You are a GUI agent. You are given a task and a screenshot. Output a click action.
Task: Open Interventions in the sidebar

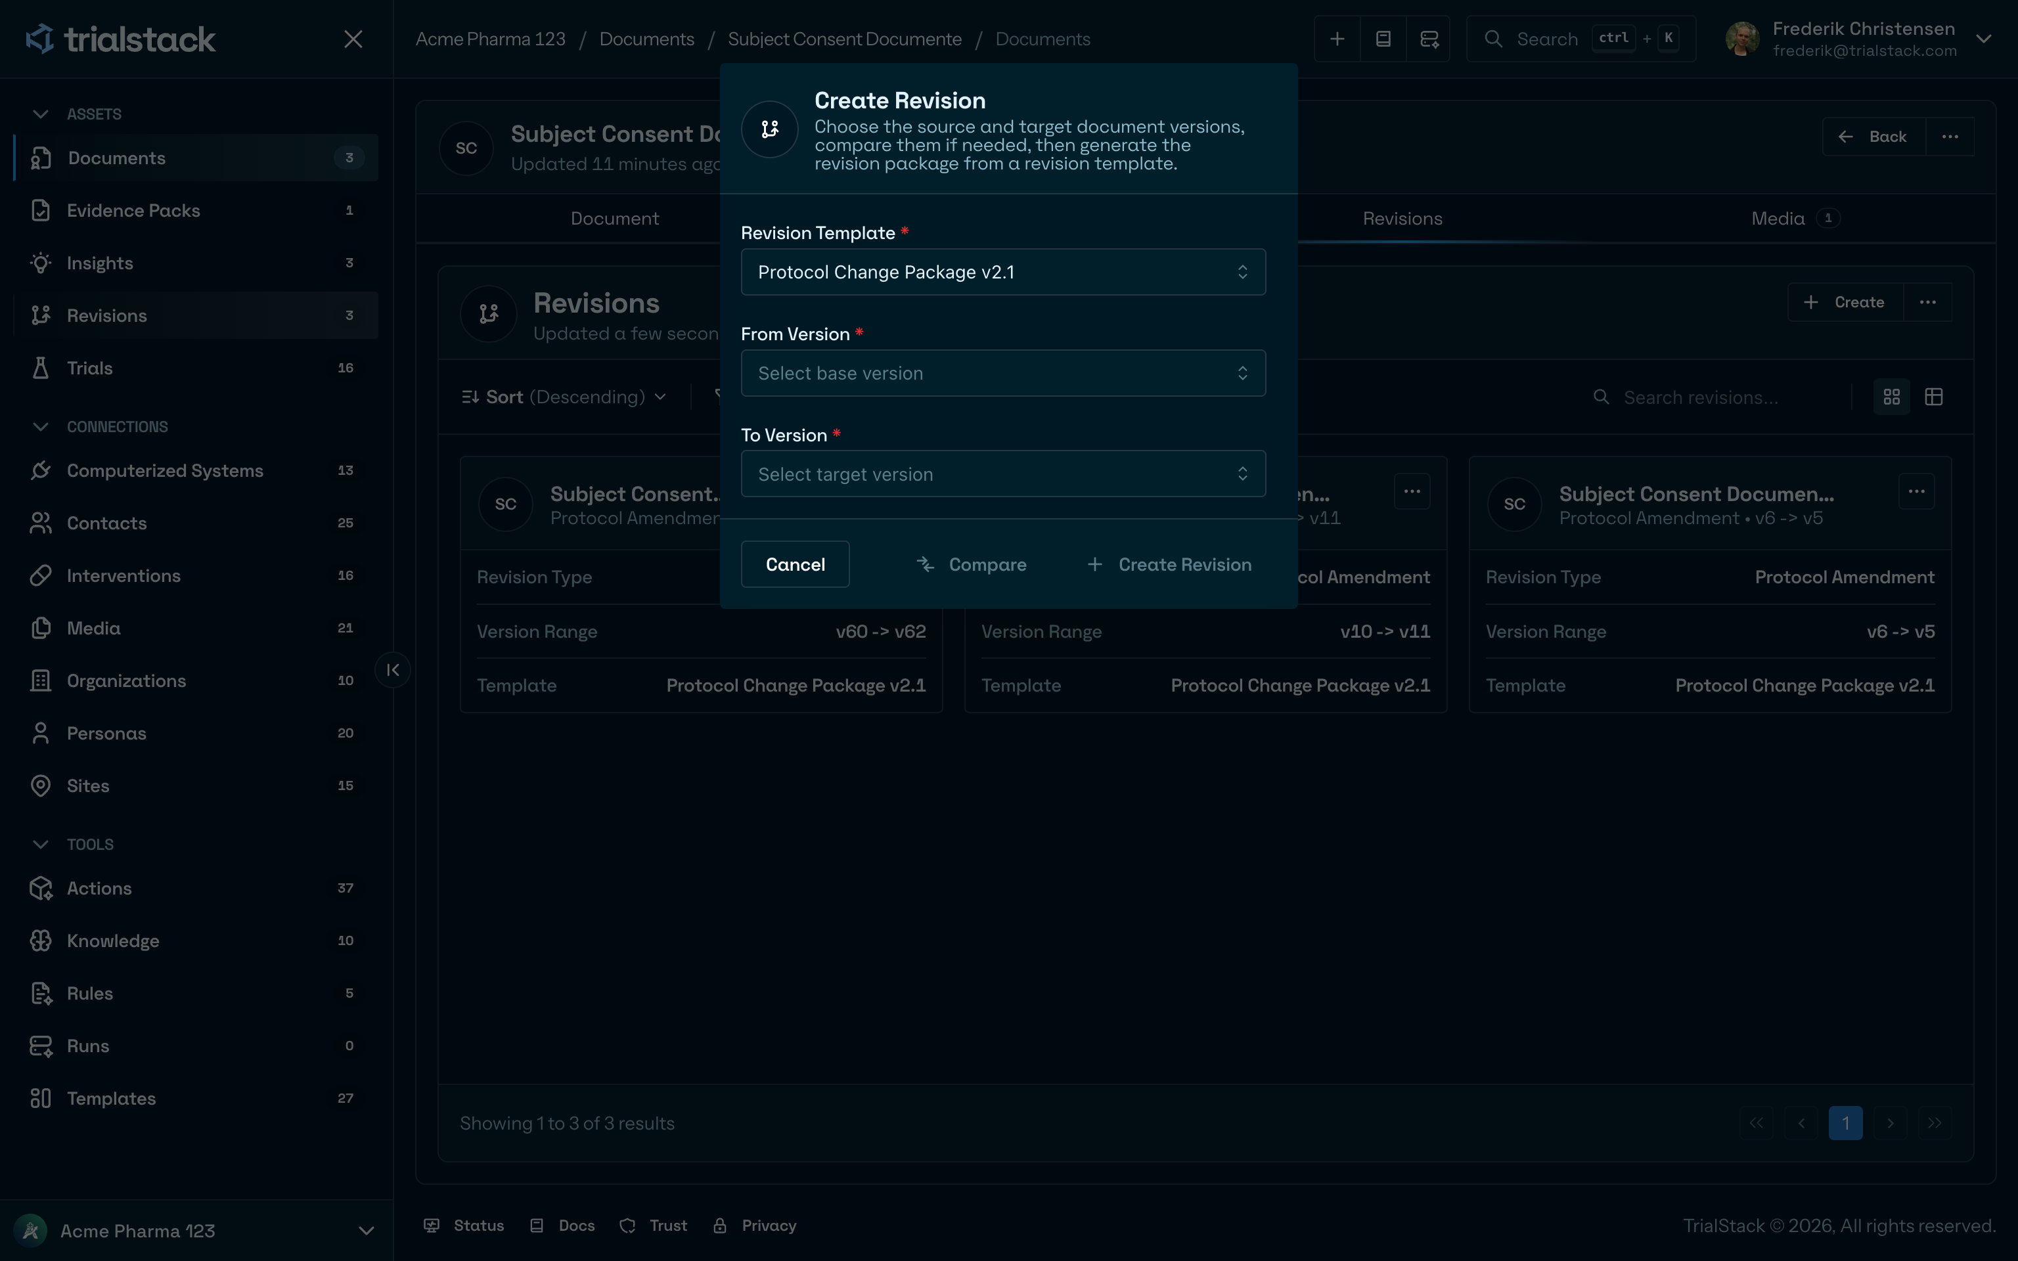click(x=196, y=575)
